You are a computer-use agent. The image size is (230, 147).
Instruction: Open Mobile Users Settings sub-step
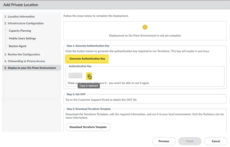(x=22, y=38)
